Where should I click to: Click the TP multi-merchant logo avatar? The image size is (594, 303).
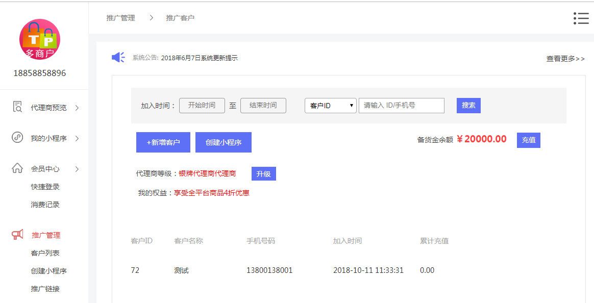click(x=40, y=39)
